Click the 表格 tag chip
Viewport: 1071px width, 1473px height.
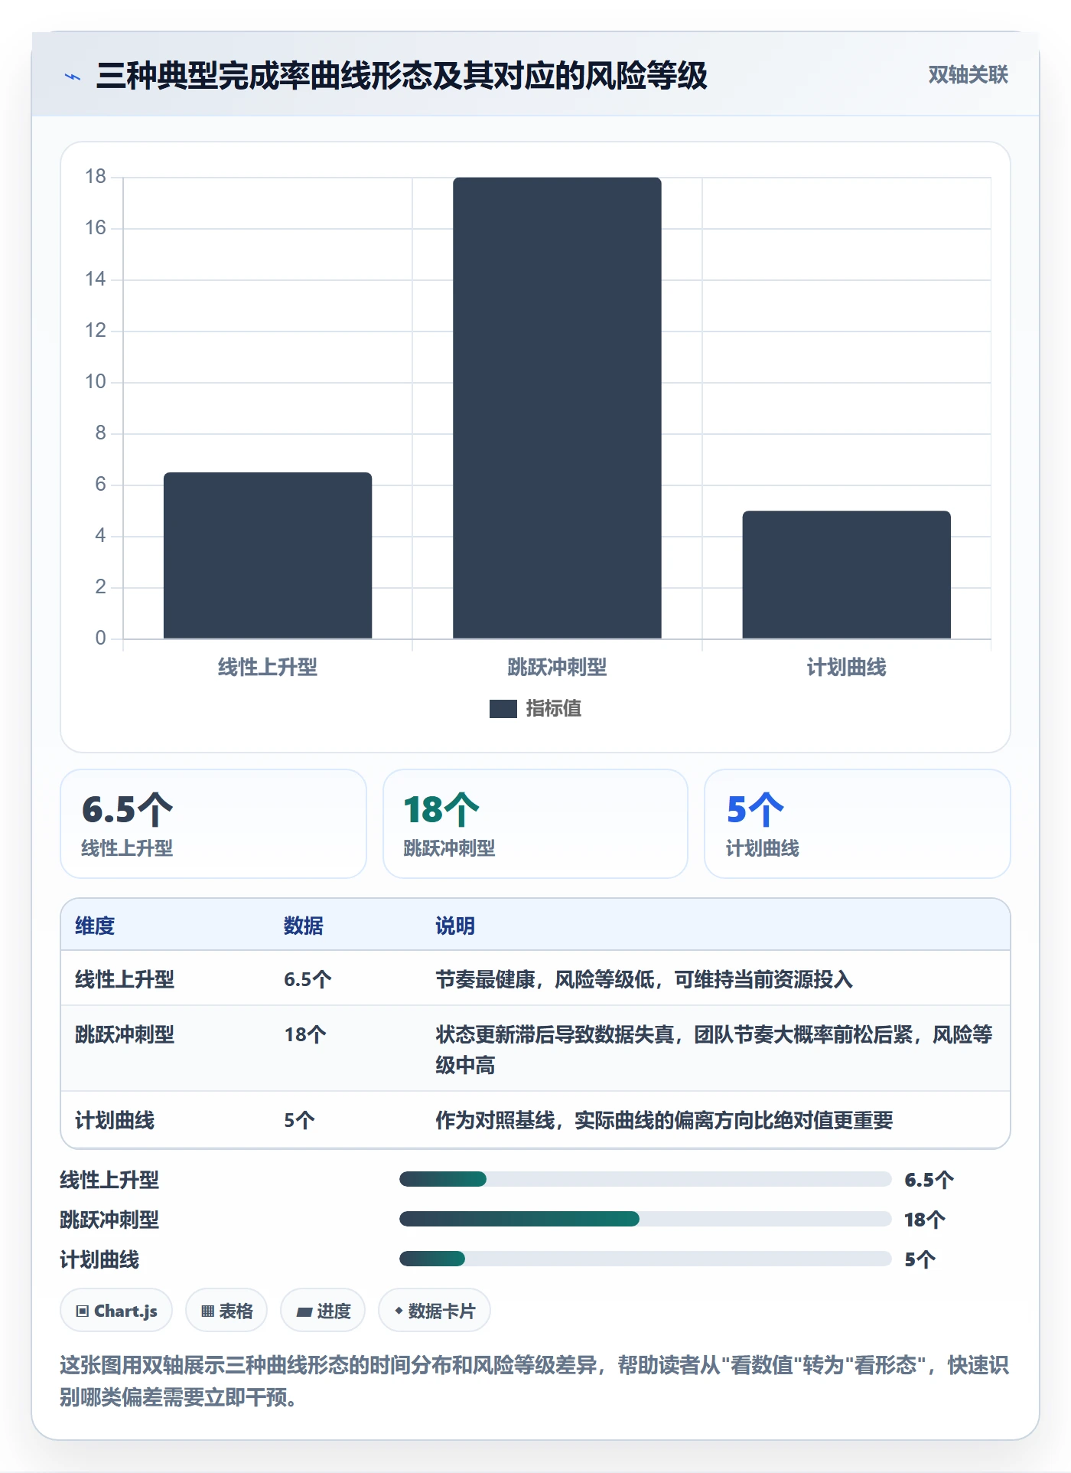[x=226, y=1311]
